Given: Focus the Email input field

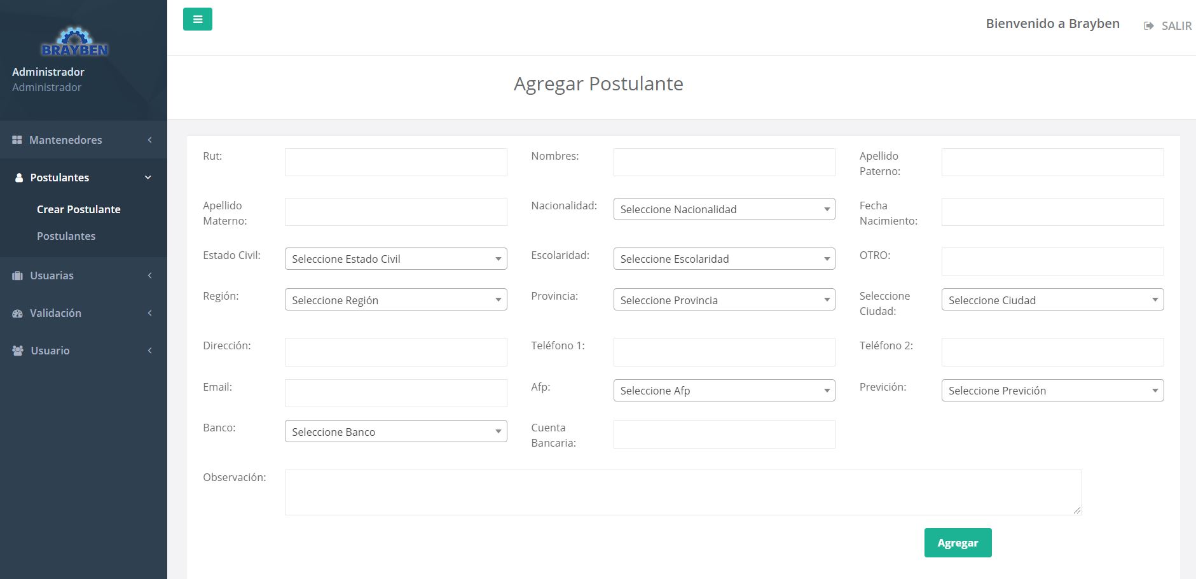Looking at the screenshot, I should point(396,393).
